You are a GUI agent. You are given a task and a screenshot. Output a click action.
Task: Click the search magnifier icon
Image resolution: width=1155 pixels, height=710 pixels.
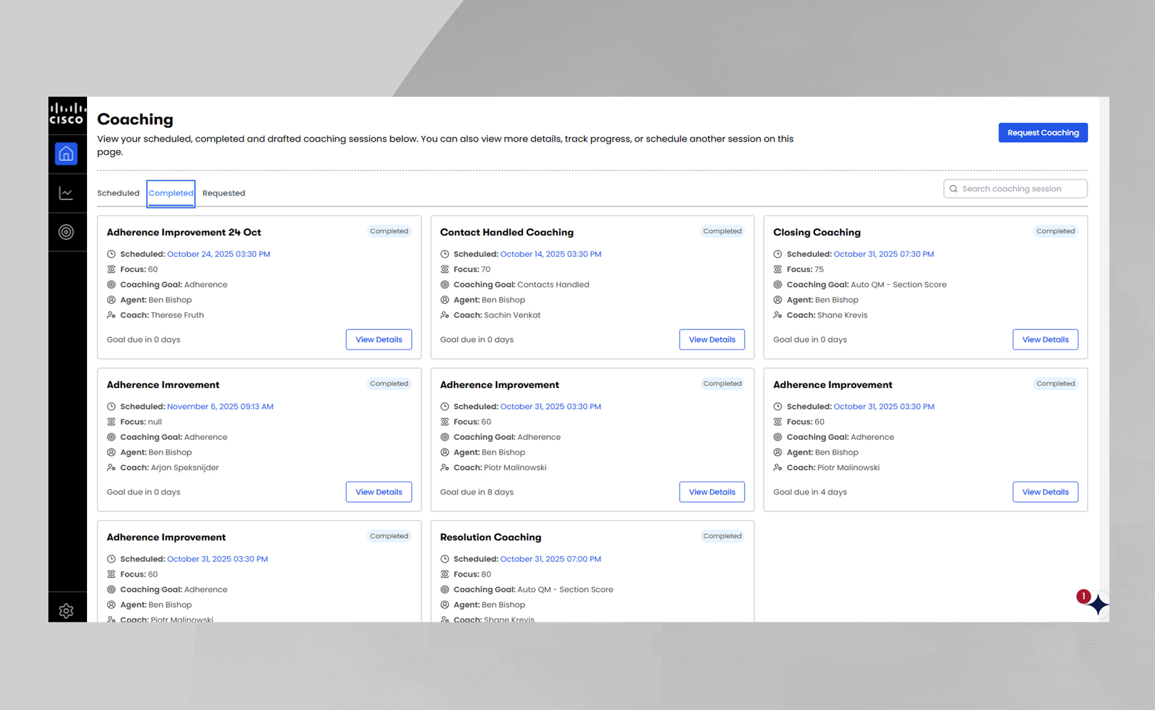click(953, 189)
